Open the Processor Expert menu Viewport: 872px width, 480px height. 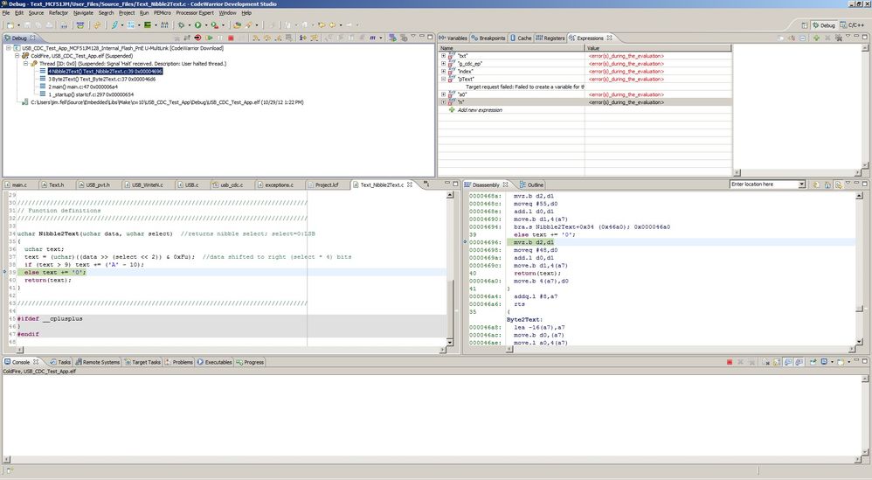pos(196,13)
